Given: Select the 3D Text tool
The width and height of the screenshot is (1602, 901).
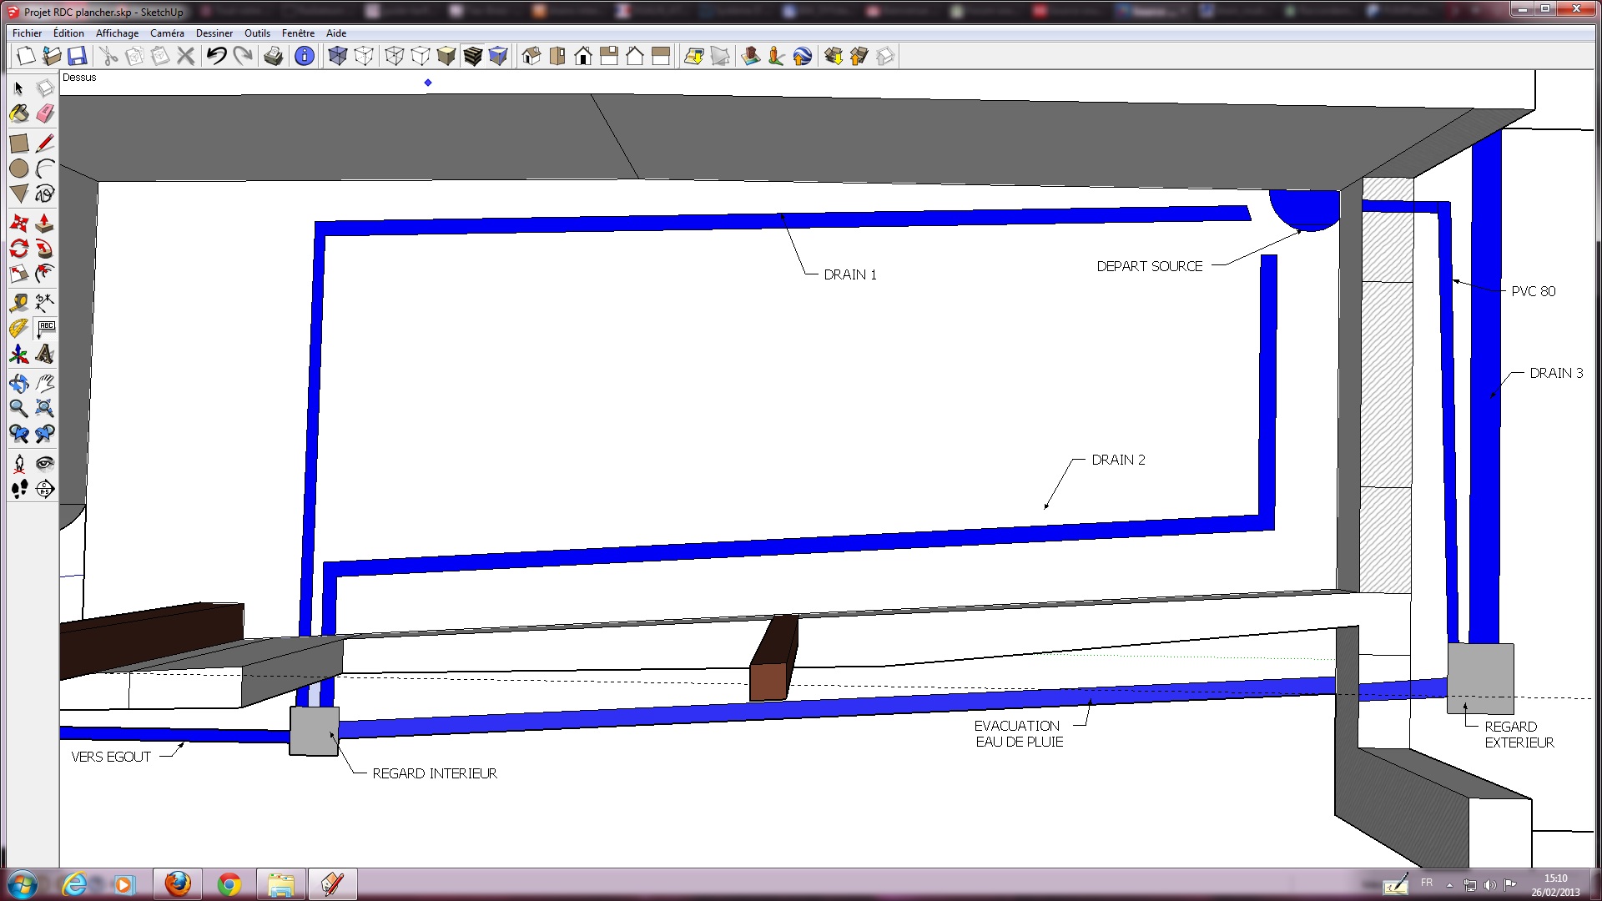Looking at the screenshot, I should [45, 355].
